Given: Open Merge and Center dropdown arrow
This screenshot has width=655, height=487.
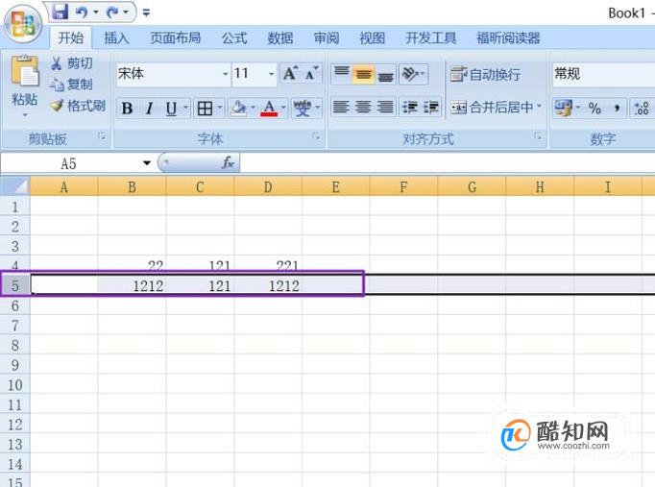Looking at the screenshot, I should 539,107.
